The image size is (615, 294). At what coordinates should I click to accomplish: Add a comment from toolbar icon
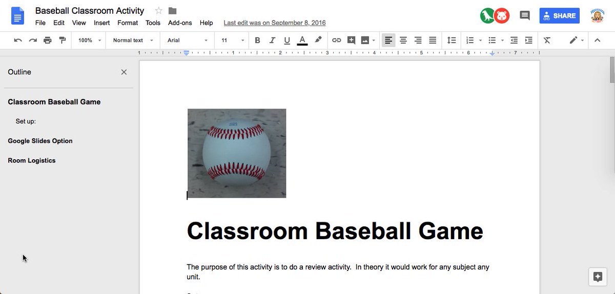tap(352, 40)
